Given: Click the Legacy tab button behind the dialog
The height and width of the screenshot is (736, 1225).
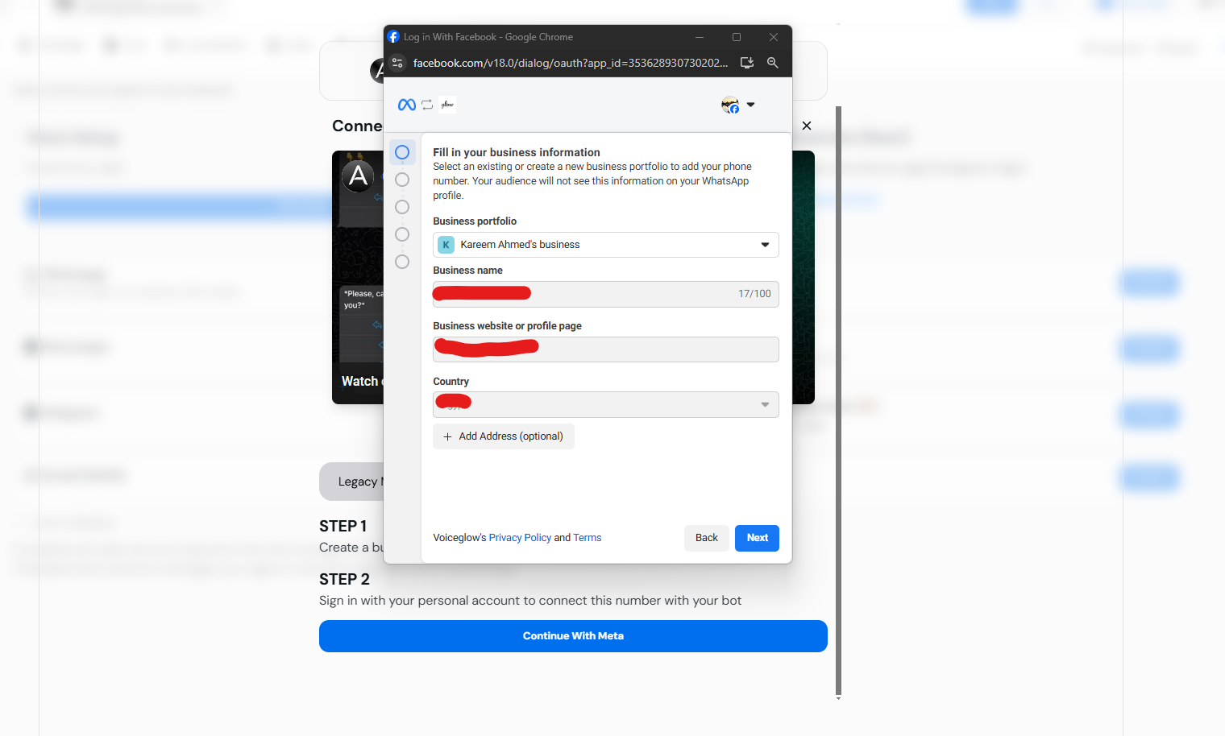Looking at the screenshot, I should point(352,482).
